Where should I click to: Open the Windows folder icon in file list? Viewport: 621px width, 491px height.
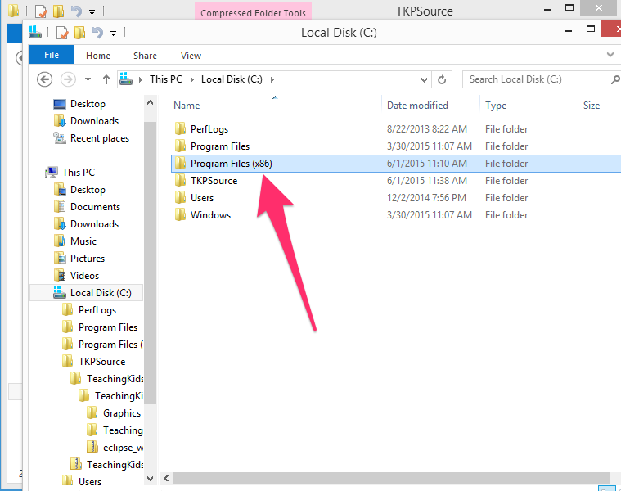(x=181, y=215)
